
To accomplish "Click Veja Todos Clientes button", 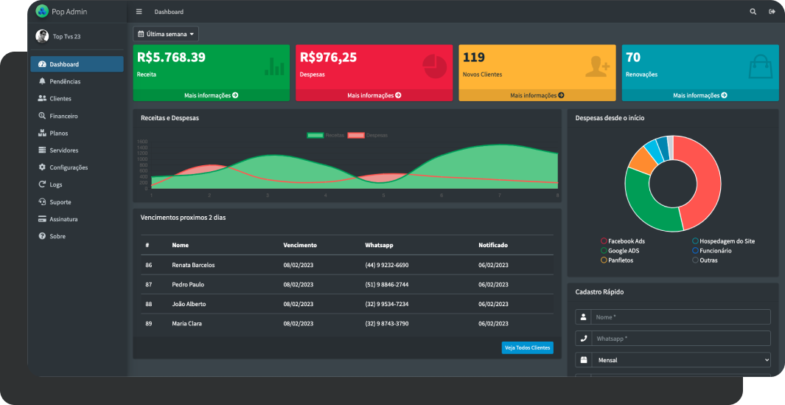I will [527, 347].
